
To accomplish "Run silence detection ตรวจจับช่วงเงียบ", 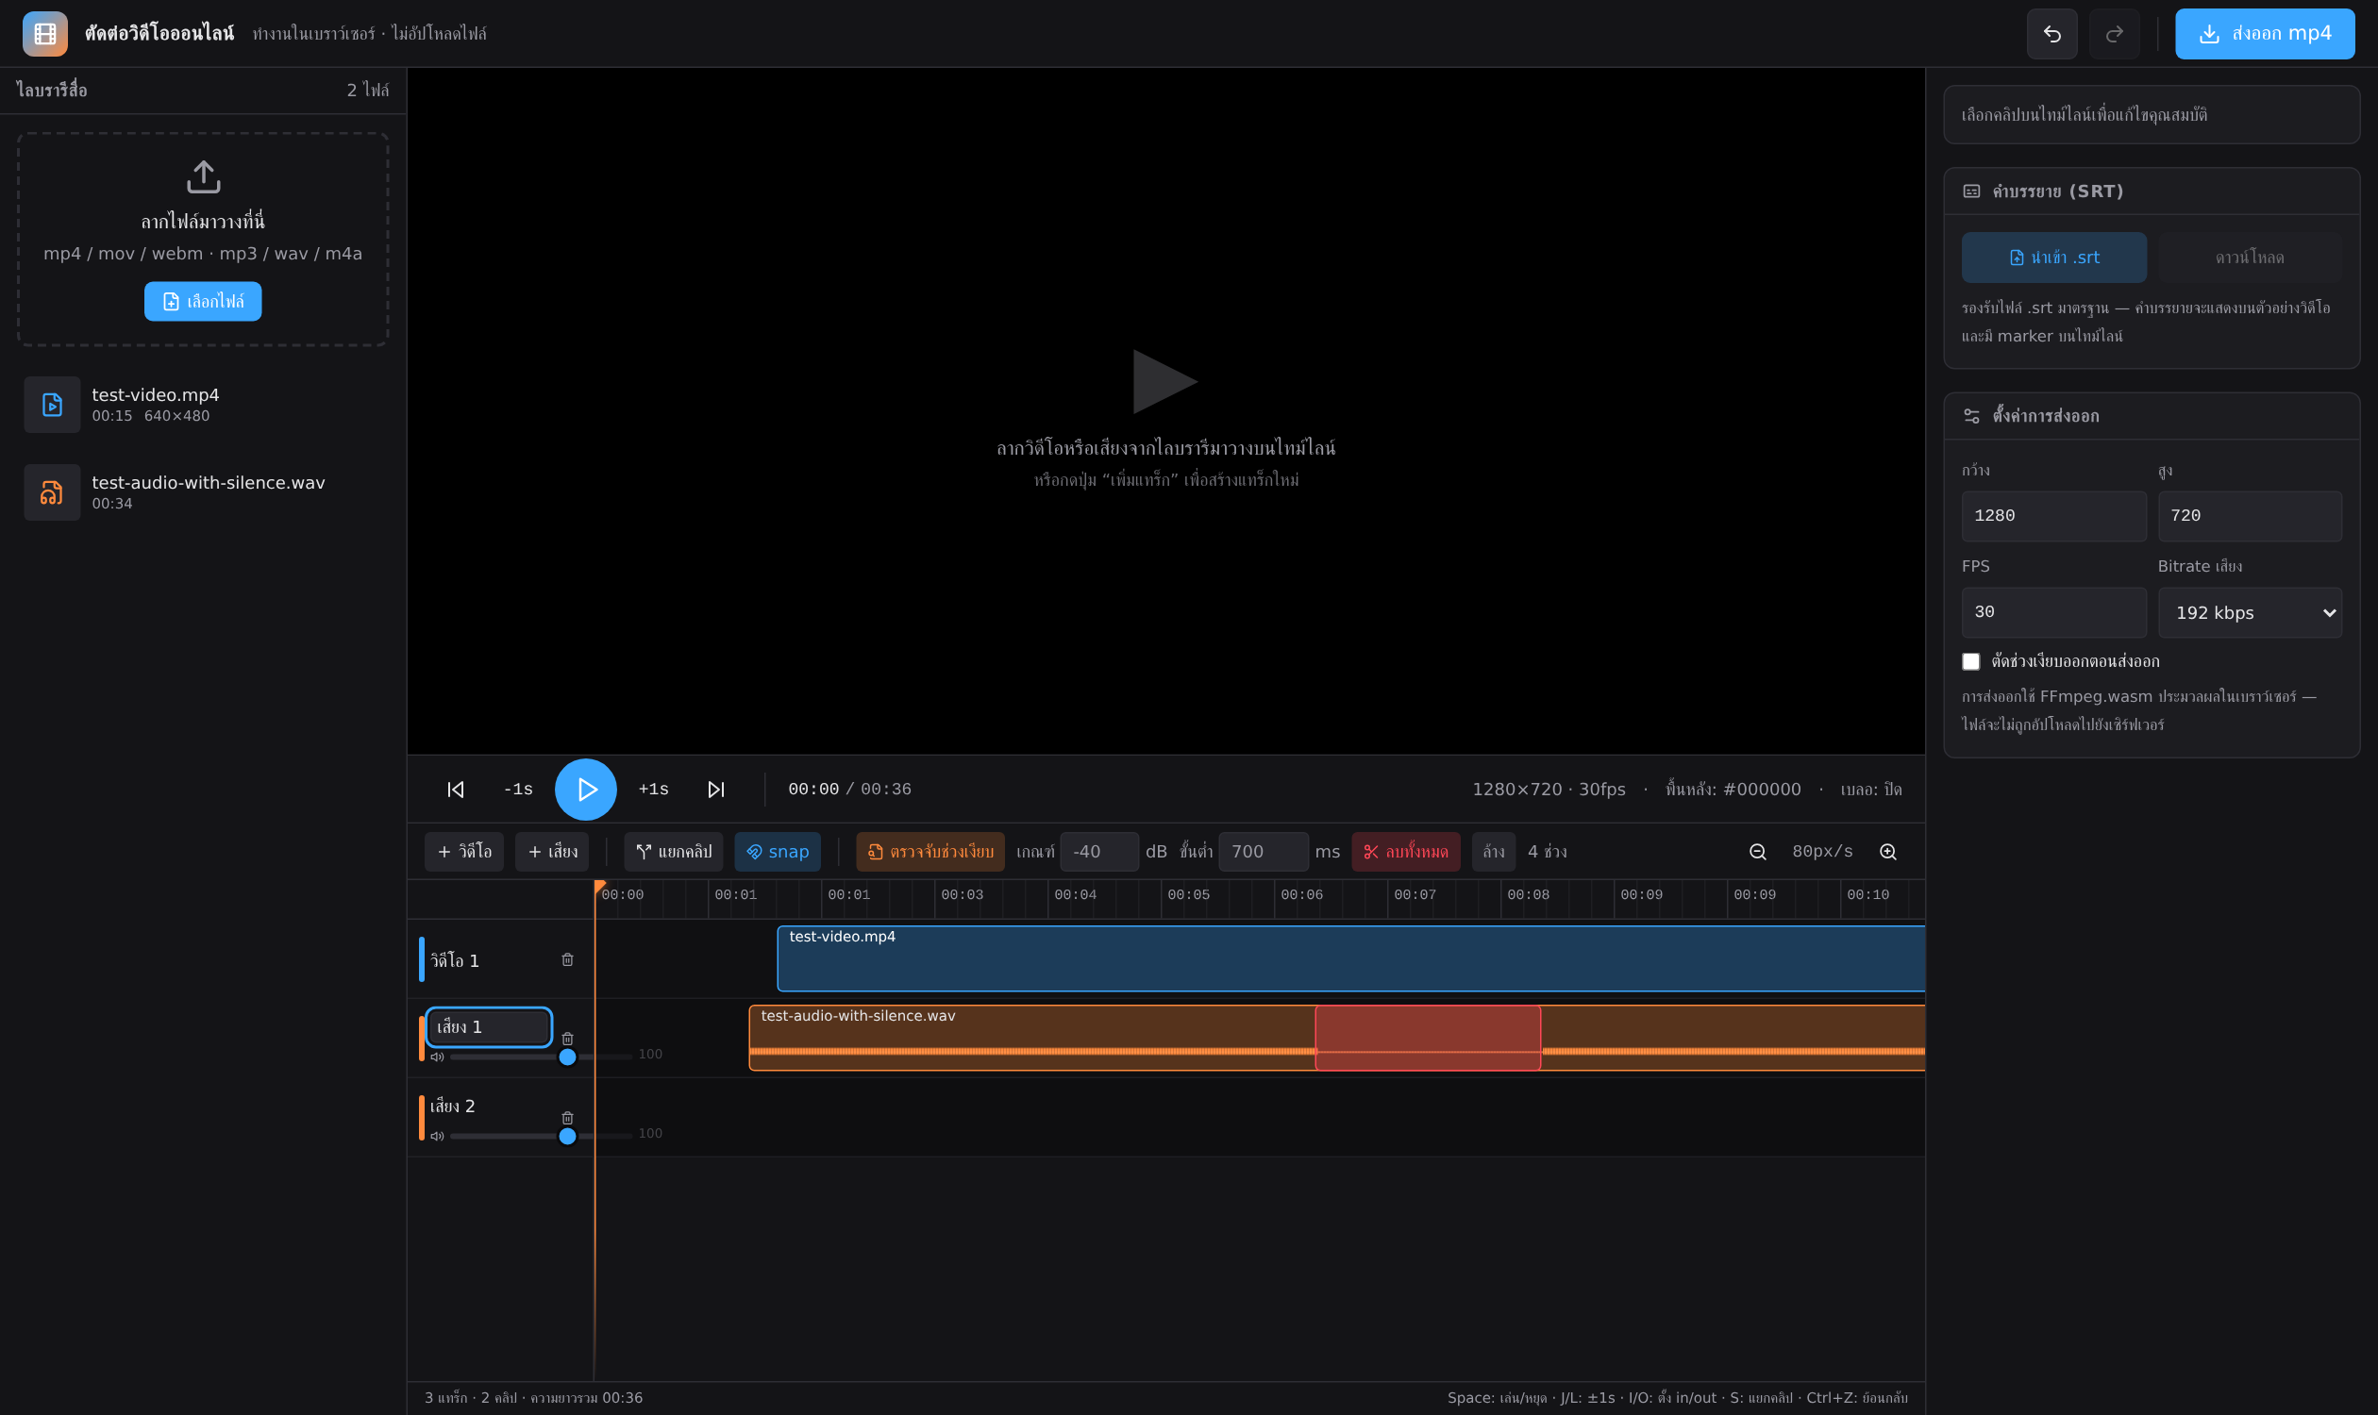I will (930, 852).
